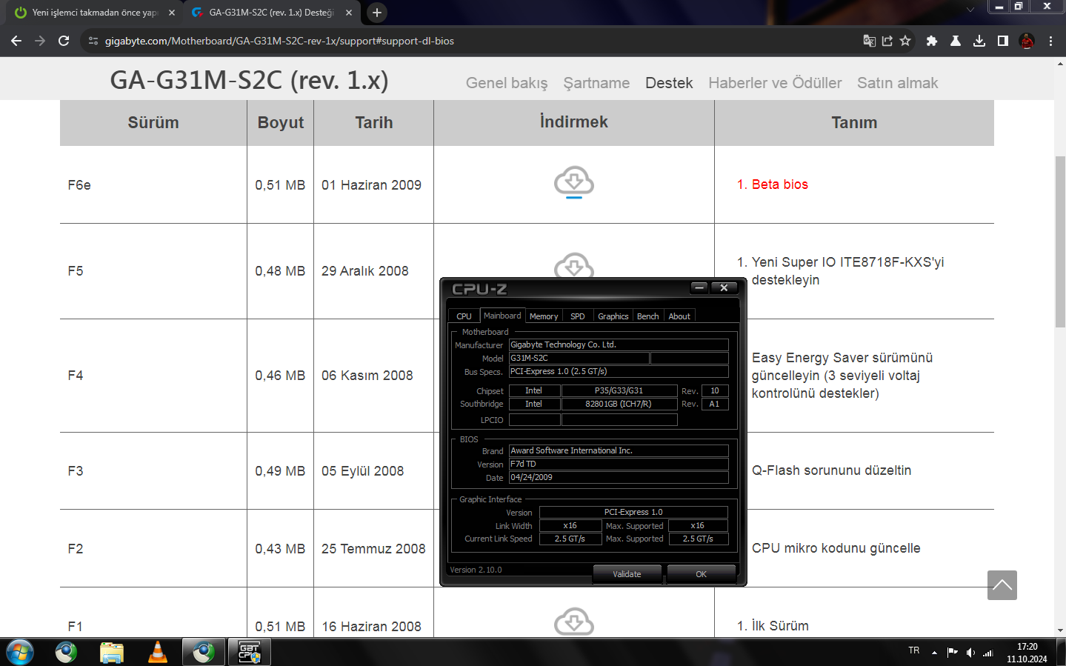The height and width of the screenshot is (666, 1066).
Task: Open the Memory tab in CPU-Z
Action: [x=544, y=316]
